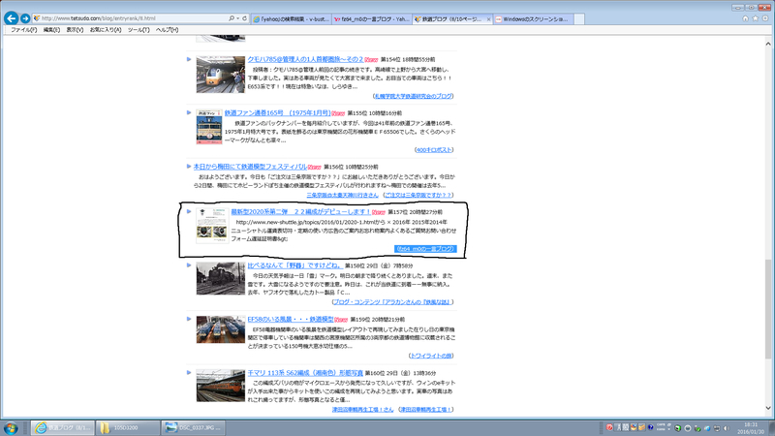The height and width of the screenshot is (436, 775).
Task: Refresh the page with the reload icon
Action: [244, 18]
